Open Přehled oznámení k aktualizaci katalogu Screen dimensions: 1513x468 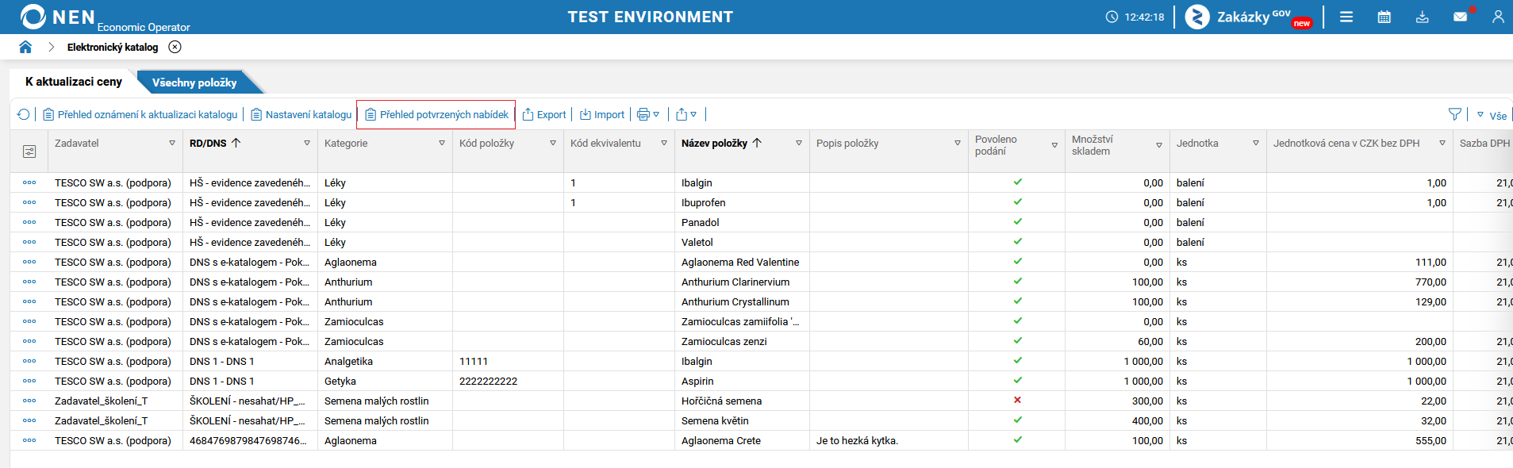tap(140, 114)
